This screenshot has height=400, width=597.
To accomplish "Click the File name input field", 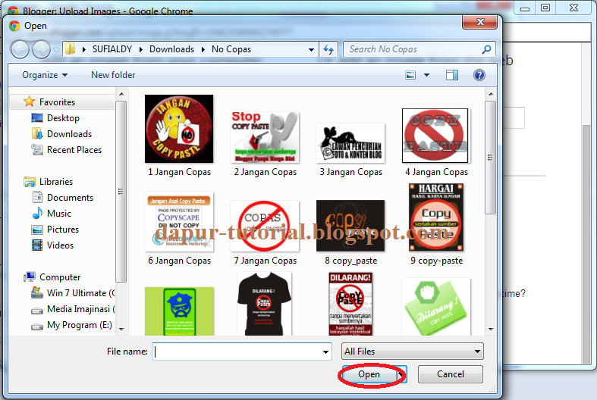I will (x=237, y=352).
